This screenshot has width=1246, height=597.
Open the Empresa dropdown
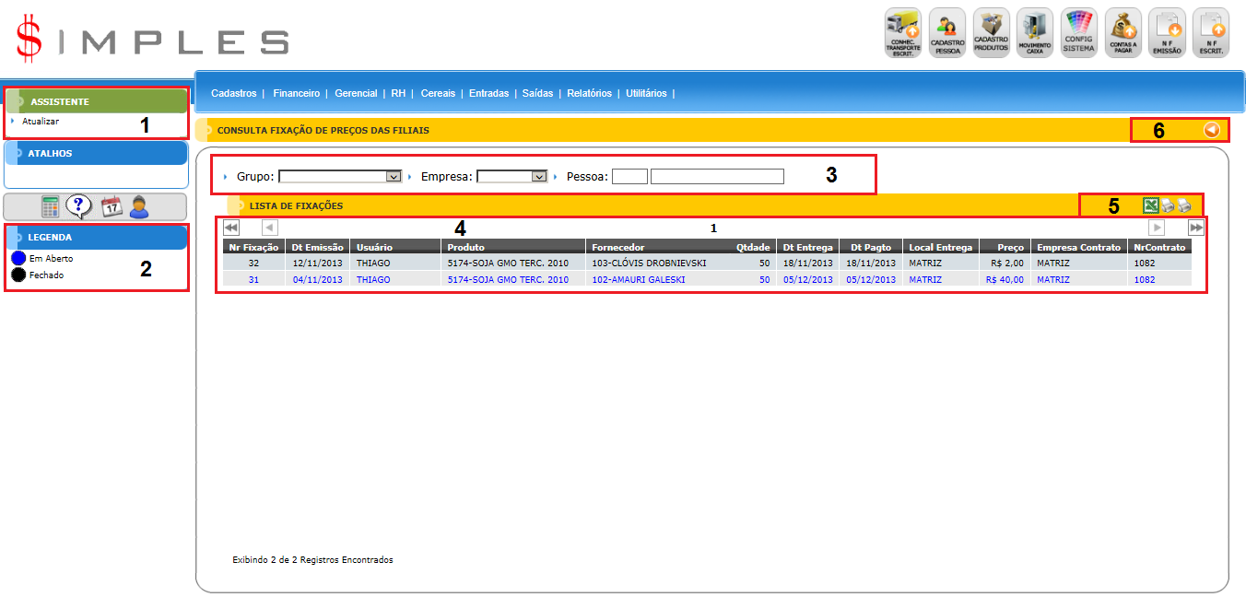tap(512, 176)
